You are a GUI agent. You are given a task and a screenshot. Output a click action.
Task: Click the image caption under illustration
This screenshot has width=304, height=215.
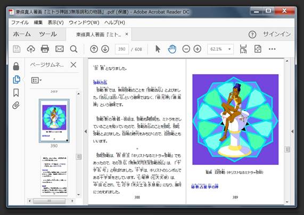coord(234,172)
